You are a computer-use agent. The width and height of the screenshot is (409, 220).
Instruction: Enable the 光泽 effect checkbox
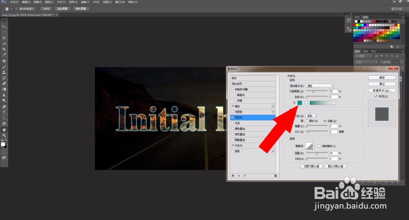[233, 123]
